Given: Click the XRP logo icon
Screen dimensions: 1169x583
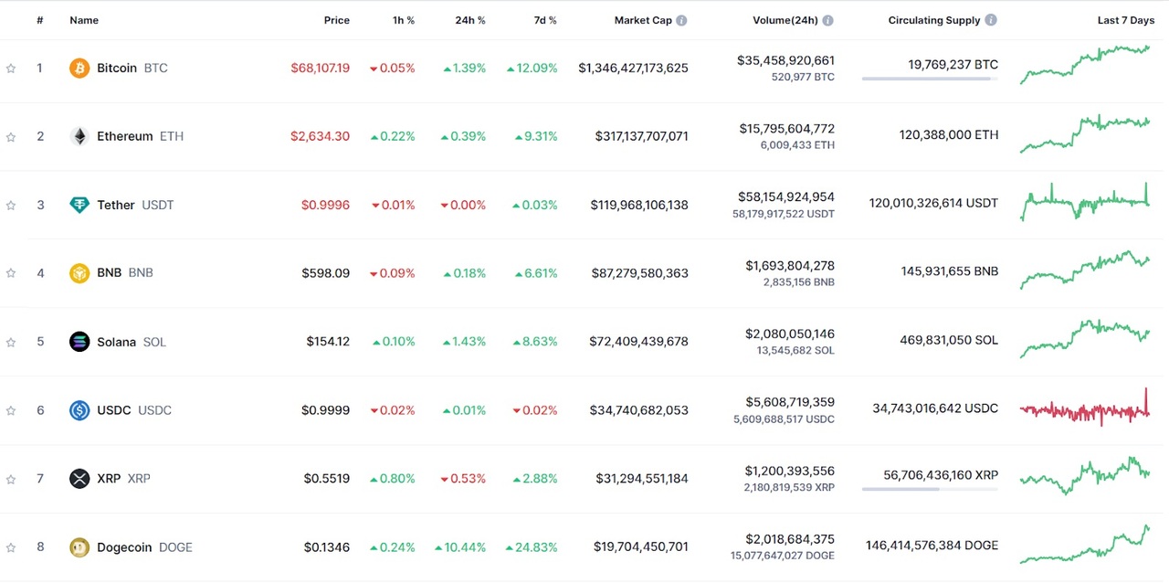Looking at the screenshot, I should pyautogui.click(x=79, y=479).
